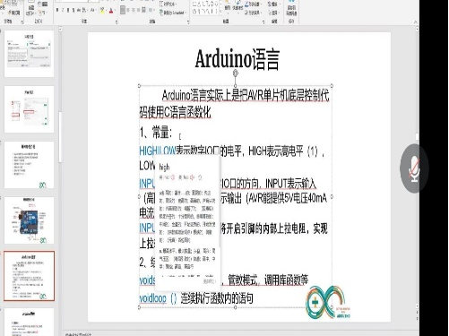Click the HIGH|LOW hyperlinked text

(x=158, y=151)
